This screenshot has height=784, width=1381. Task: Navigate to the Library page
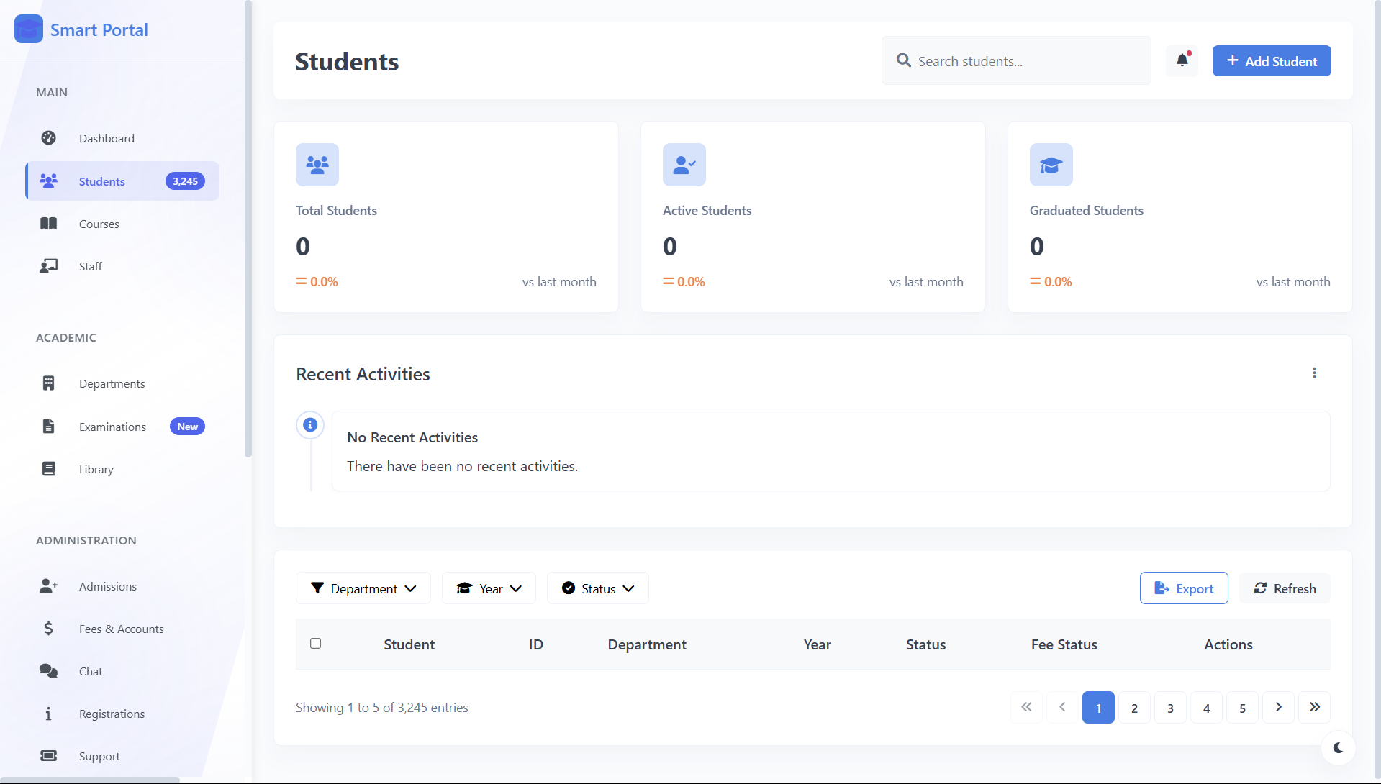tap(96, 468)
